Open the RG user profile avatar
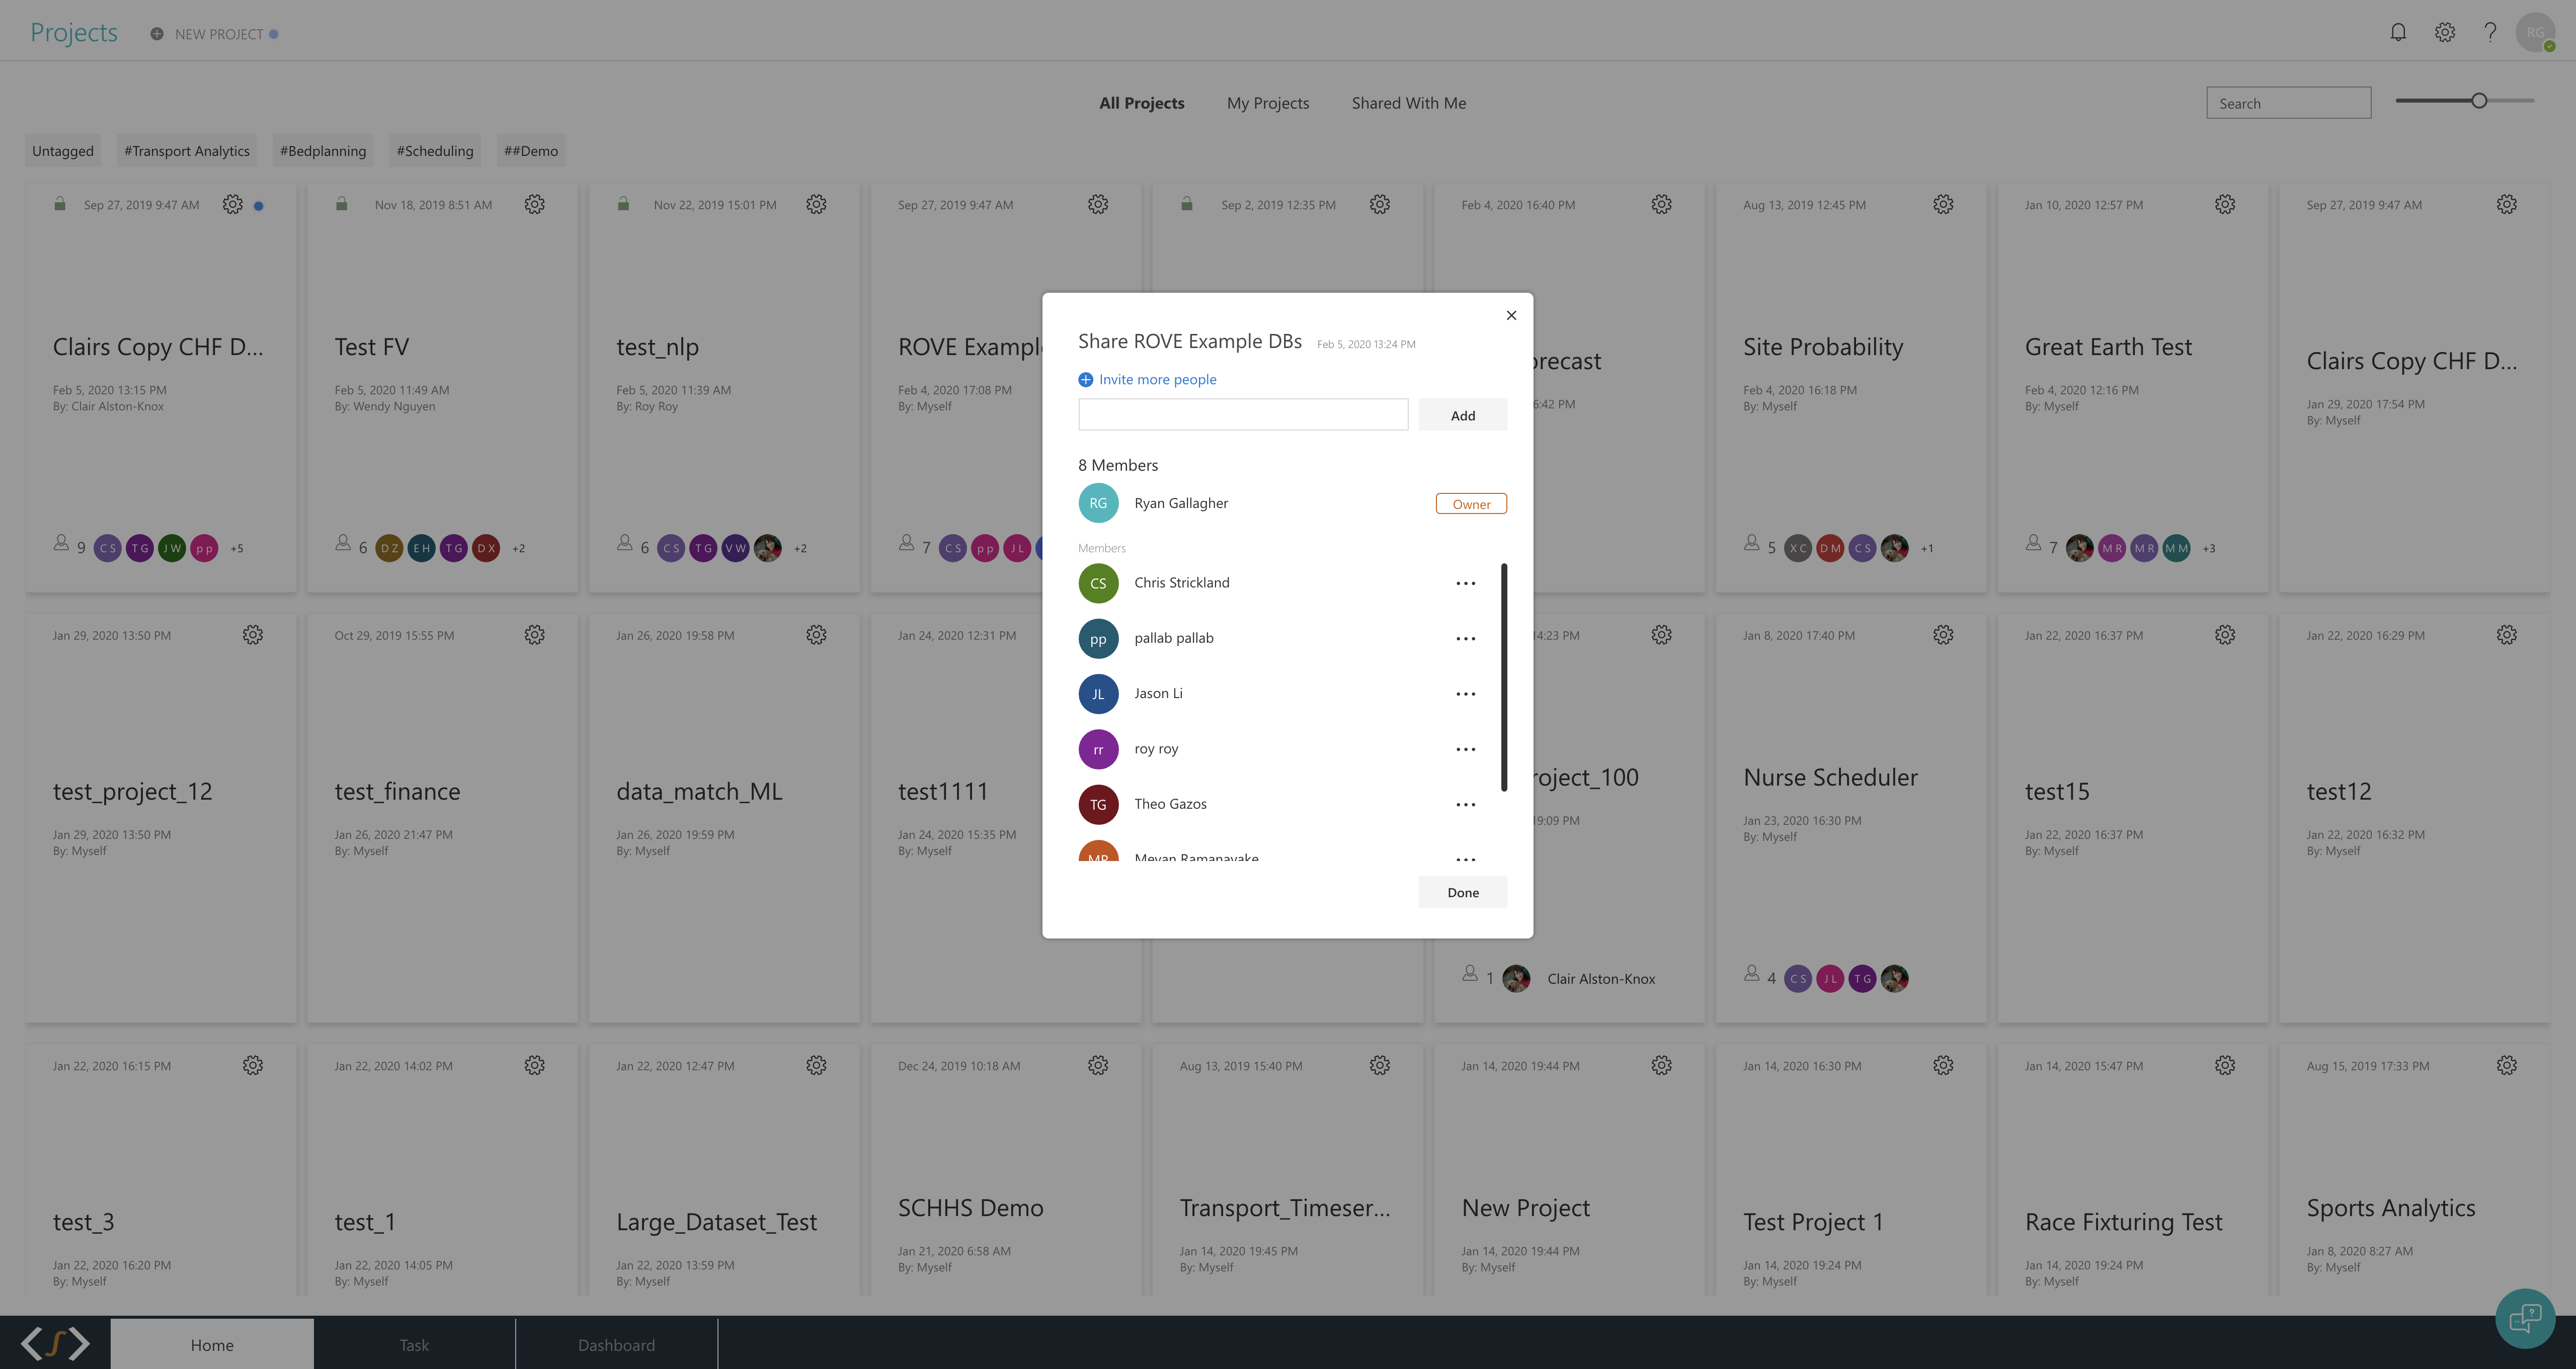 [x=2535, y=32]
